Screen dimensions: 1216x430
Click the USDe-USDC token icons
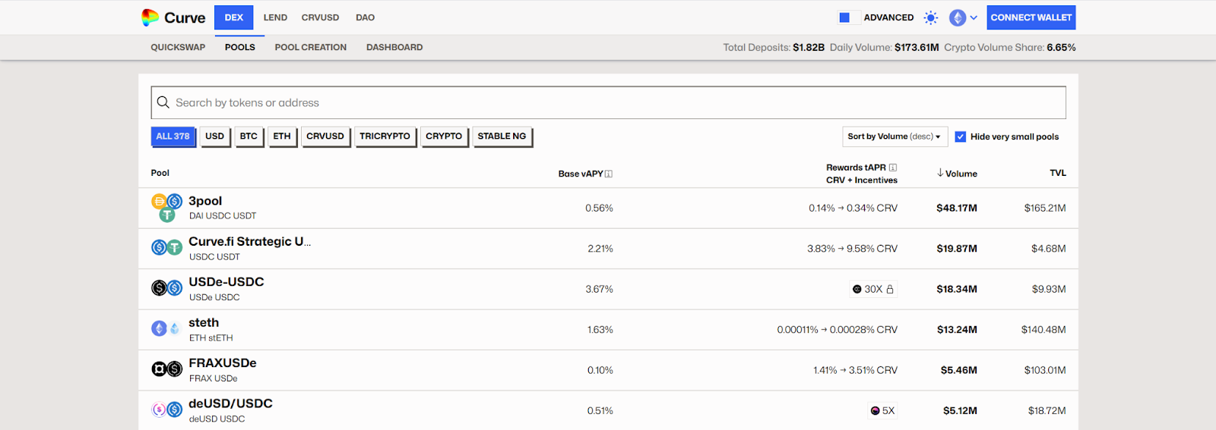[x=167, y=287]
